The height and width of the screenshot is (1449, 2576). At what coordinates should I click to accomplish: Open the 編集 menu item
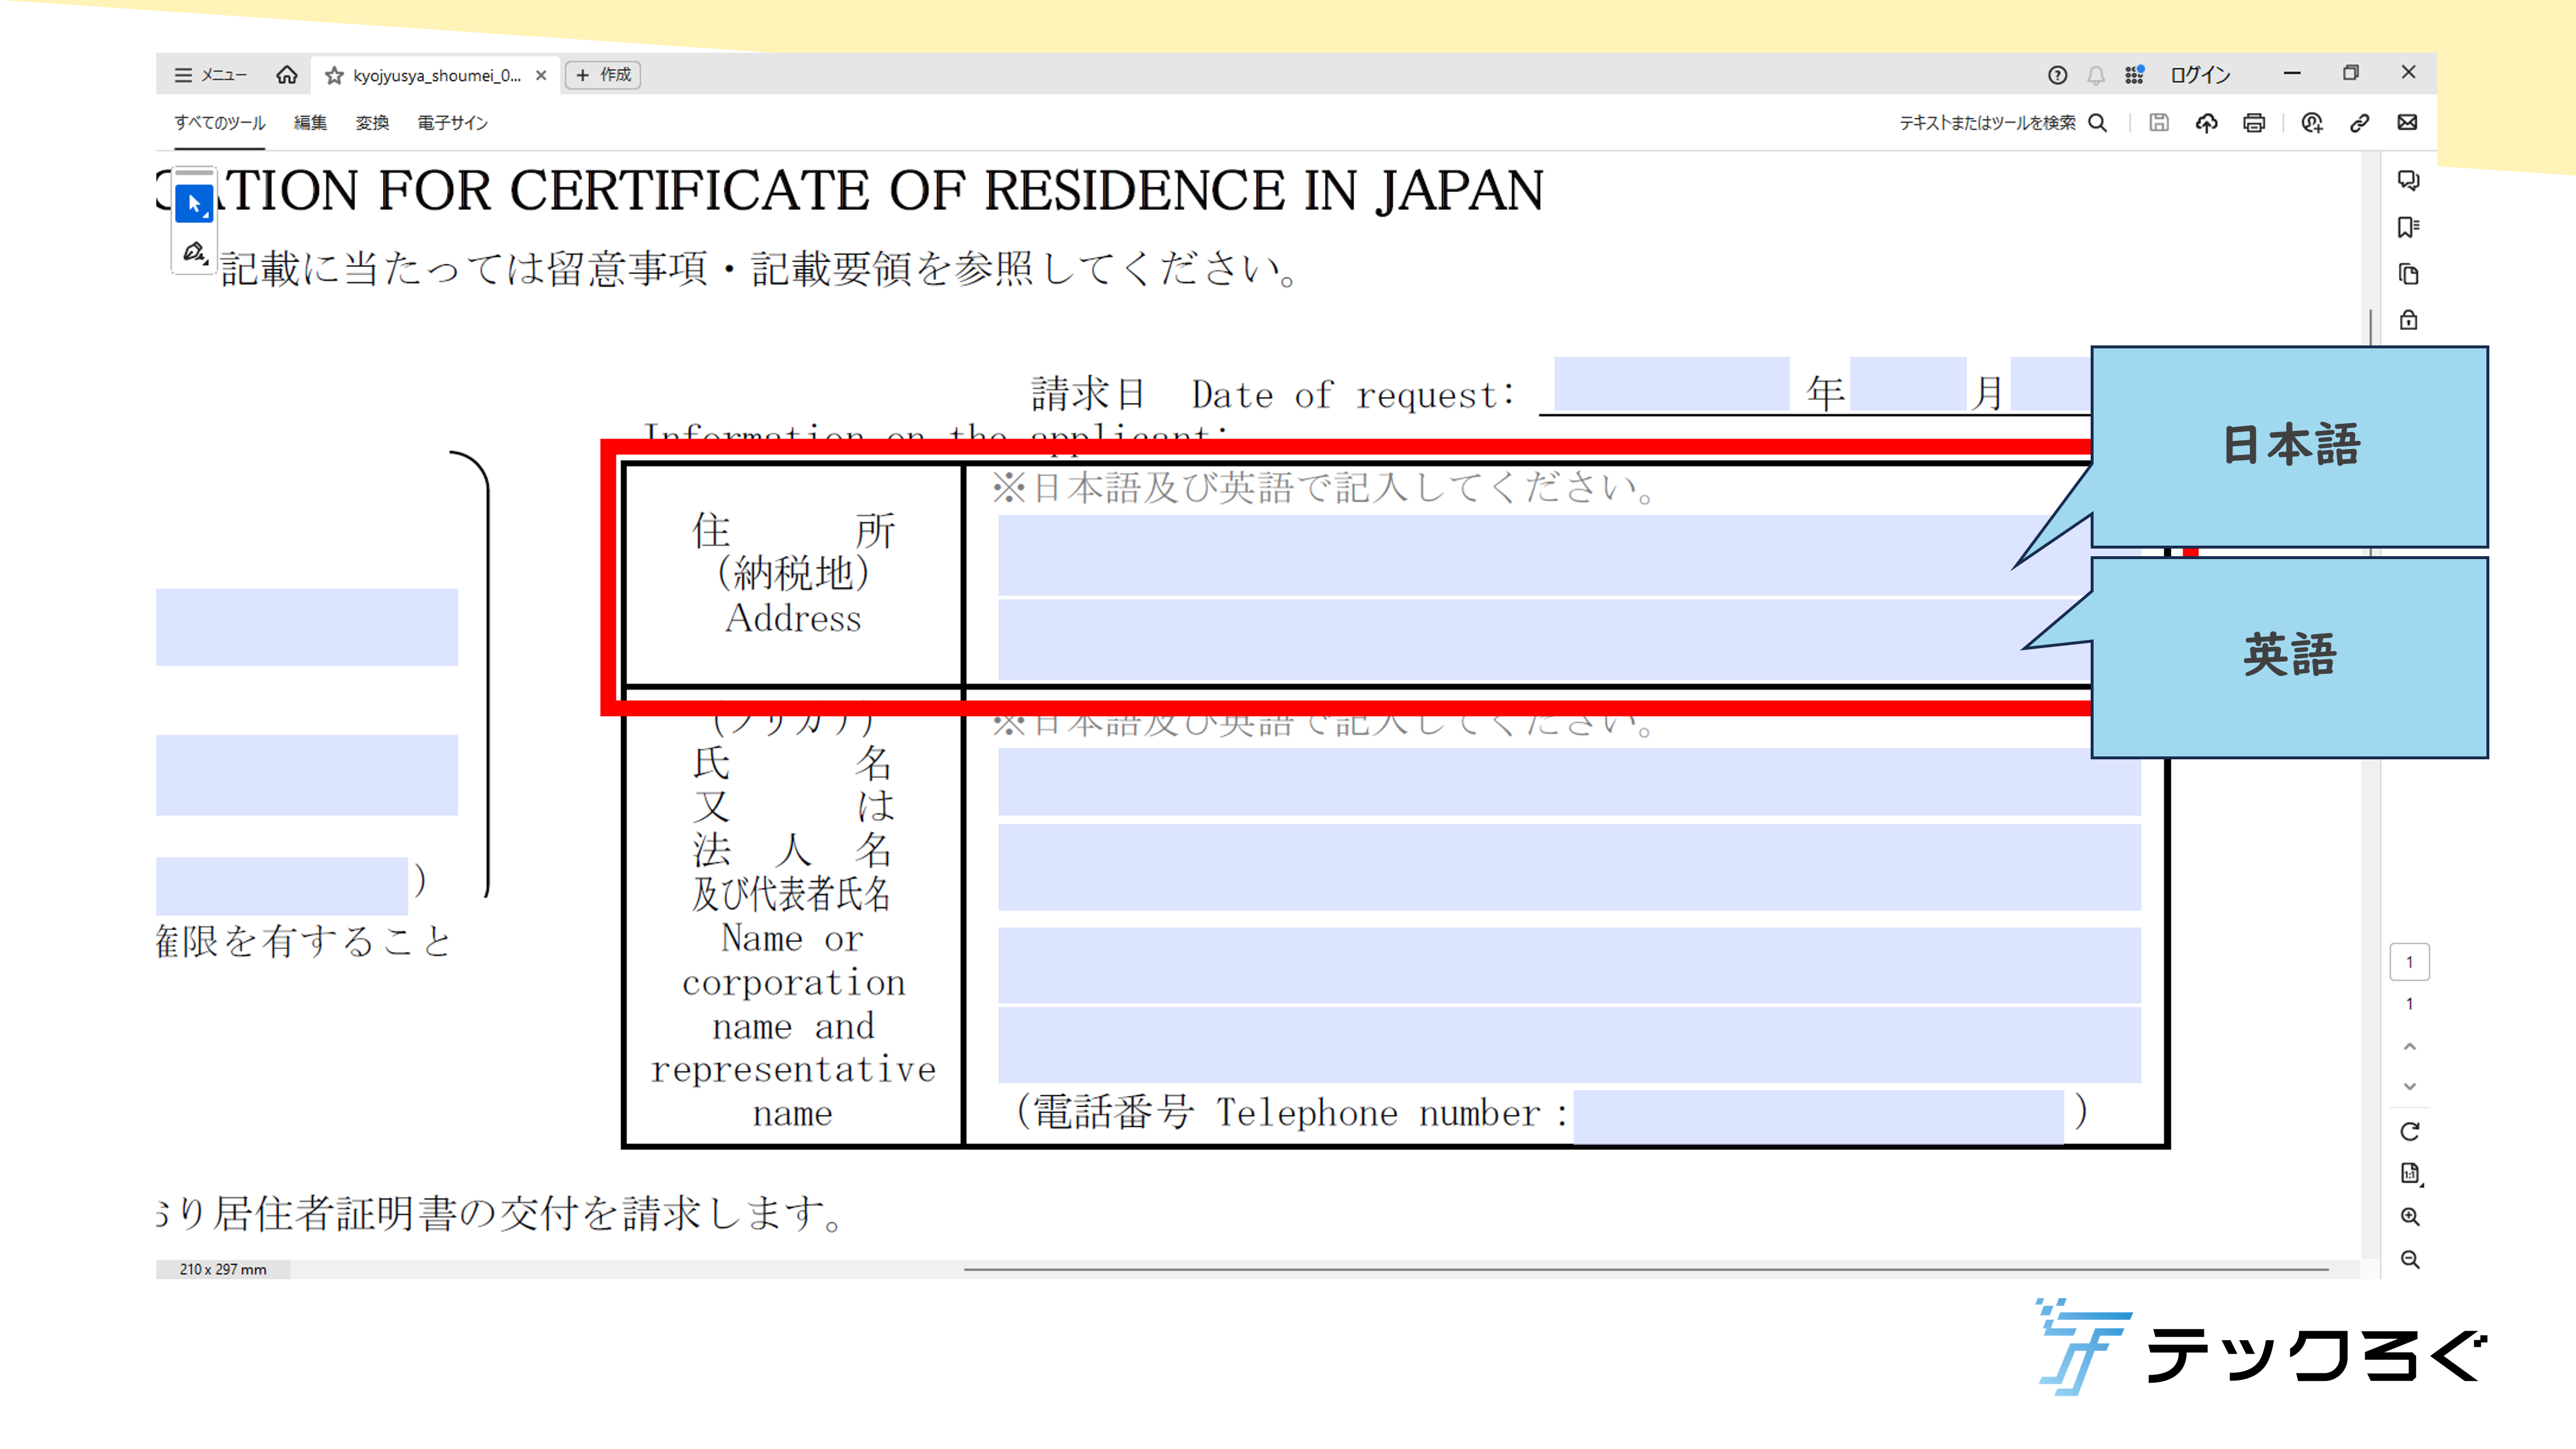(310, 123)
